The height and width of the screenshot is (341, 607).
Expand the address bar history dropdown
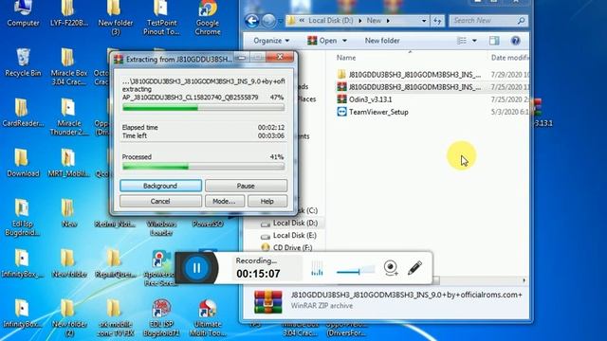[424, 21]
